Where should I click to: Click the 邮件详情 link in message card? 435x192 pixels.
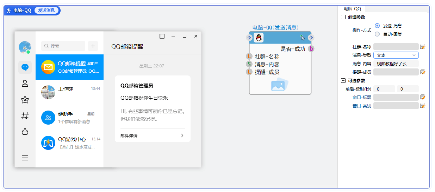pos(152,135)
